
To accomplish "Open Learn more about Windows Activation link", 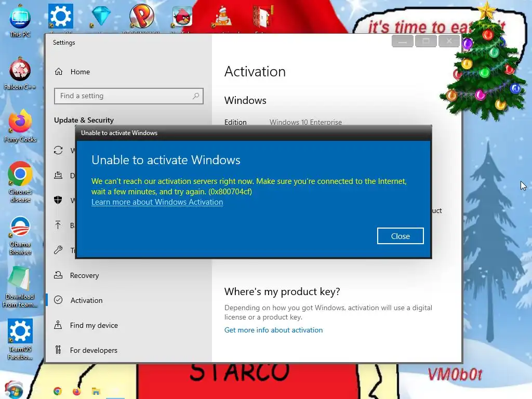I will (157, 202).
